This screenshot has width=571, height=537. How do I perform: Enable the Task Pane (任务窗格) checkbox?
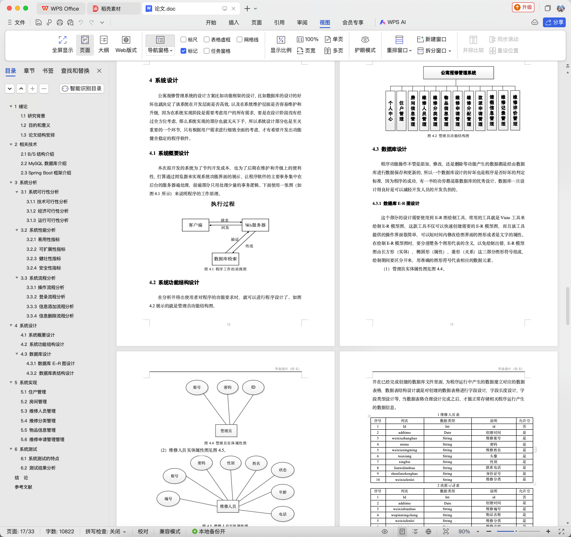coord(207,51)
